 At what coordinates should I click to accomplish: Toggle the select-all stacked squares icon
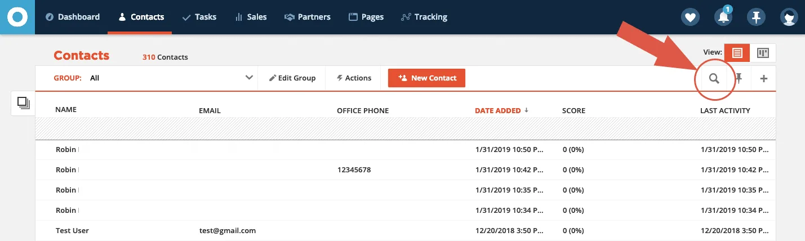tap(23, 102)
